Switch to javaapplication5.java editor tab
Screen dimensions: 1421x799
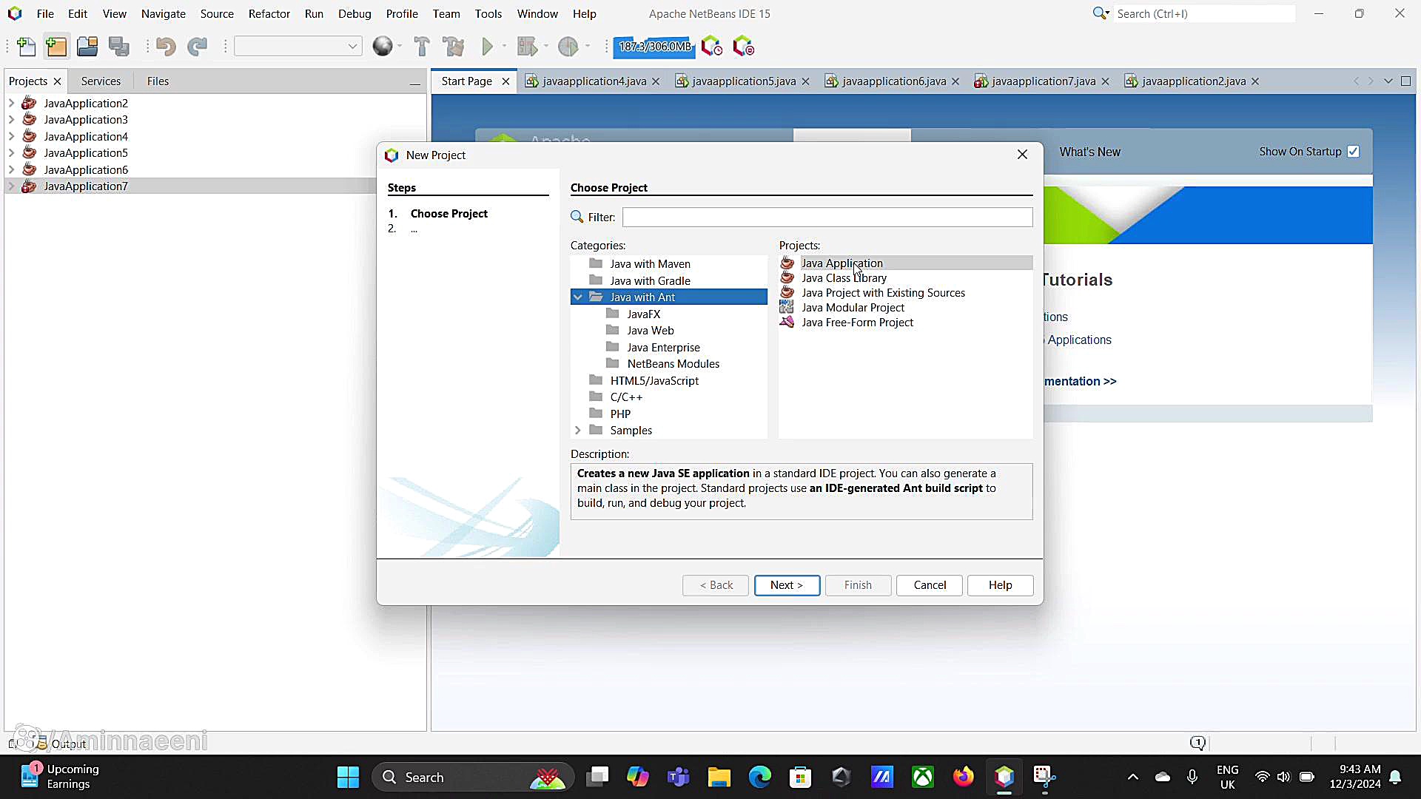pos(744,81)
